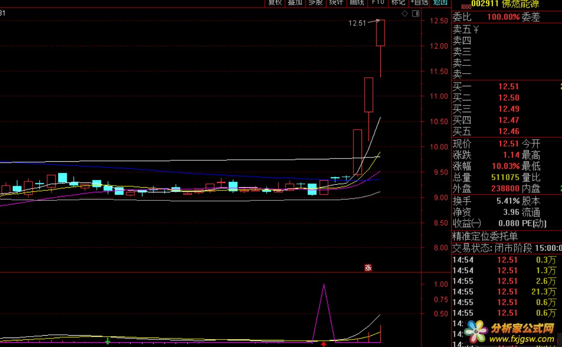Click the 返回 back button

440,3
